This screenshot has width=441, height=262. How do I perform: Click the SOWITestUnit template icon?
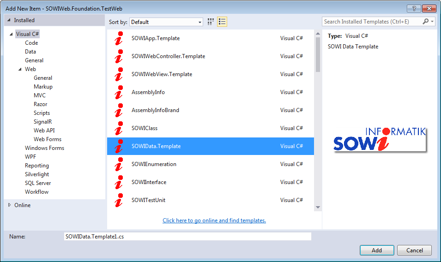click(119, 200)
